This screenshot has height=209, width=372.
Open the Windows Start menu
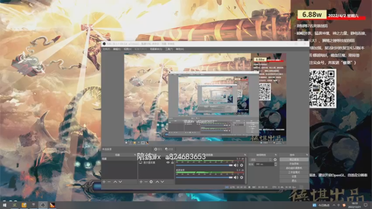[x=5, y=205]
